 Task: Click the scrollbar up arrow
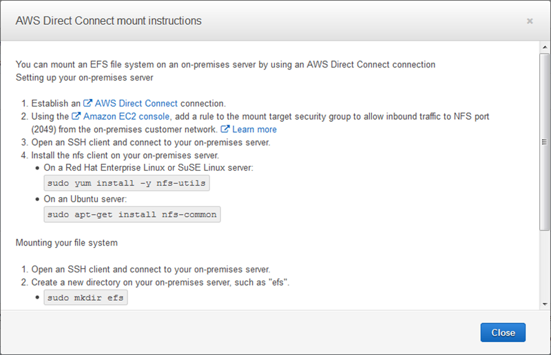click(x=545, y=47)
